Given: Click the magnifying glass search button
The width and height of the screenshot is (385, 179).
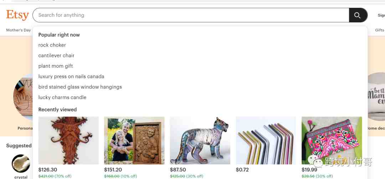Looking at the screenshot, I should click(358, 15).
